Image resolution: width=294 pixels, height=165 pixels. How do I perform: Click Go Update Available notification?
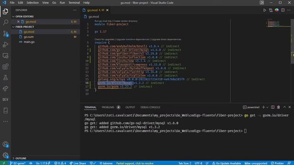pyautogui.click(x=226, y=163)
